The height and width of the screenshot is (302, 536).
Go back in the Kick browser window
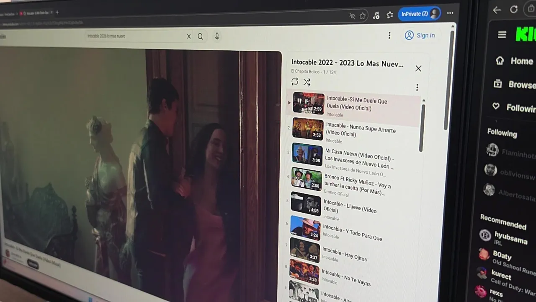click(x=497, y=10)
